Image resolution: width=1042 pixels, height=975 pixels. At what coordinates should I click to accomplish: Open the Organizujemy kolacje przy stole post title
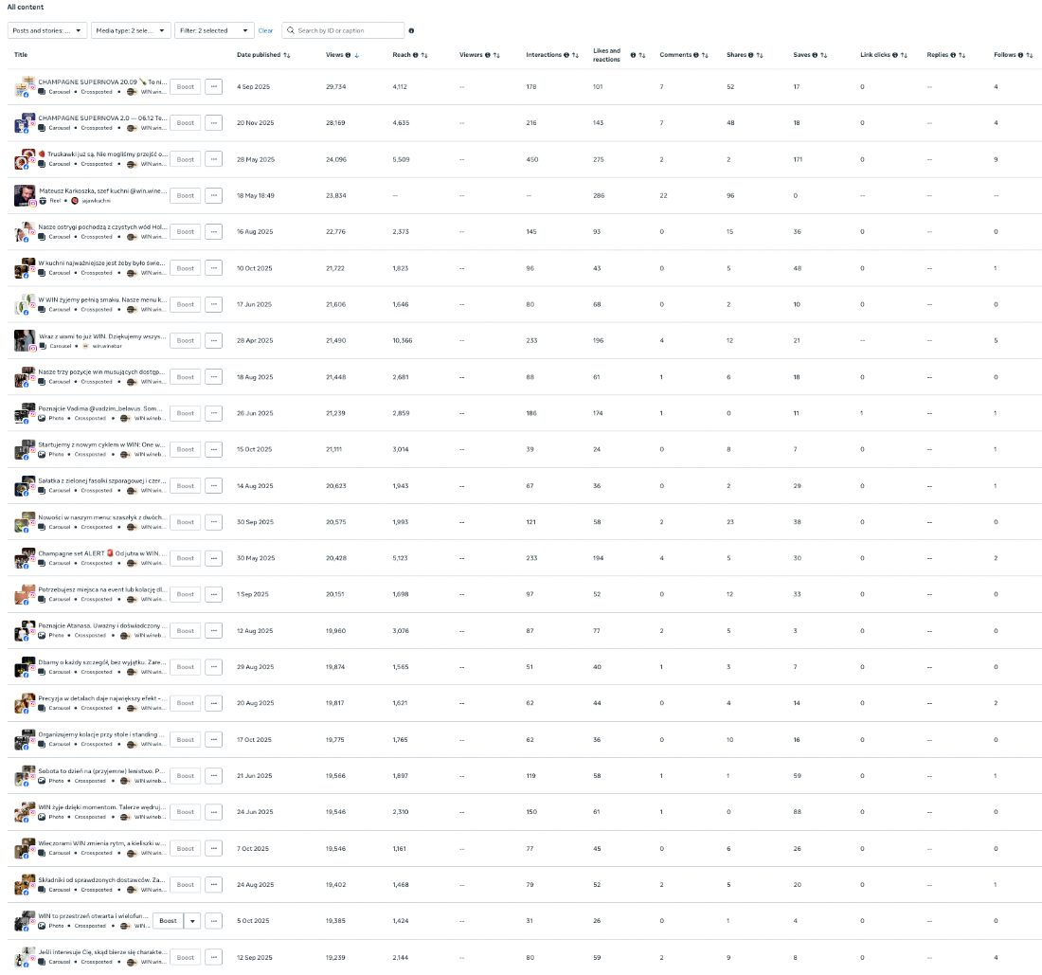pos(101,734)
